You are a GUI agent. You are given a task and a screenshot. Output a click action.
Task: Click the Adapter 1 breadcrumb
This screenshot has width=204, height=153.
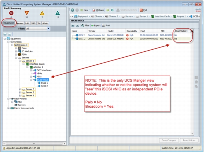tap(181, 17)
